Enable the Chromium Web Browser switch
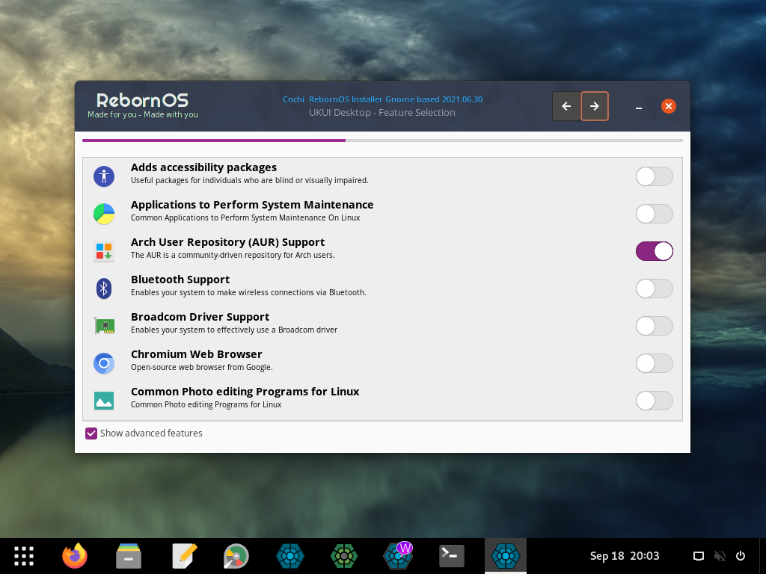The height and width of the screenshot is (574, 766). (x=654, y=364)
